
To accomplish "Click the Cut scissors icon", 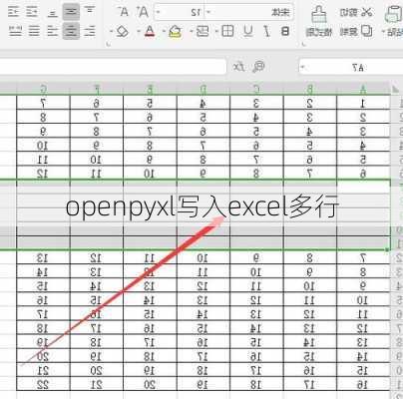I will pyautogui.click(x=366, y=13).
